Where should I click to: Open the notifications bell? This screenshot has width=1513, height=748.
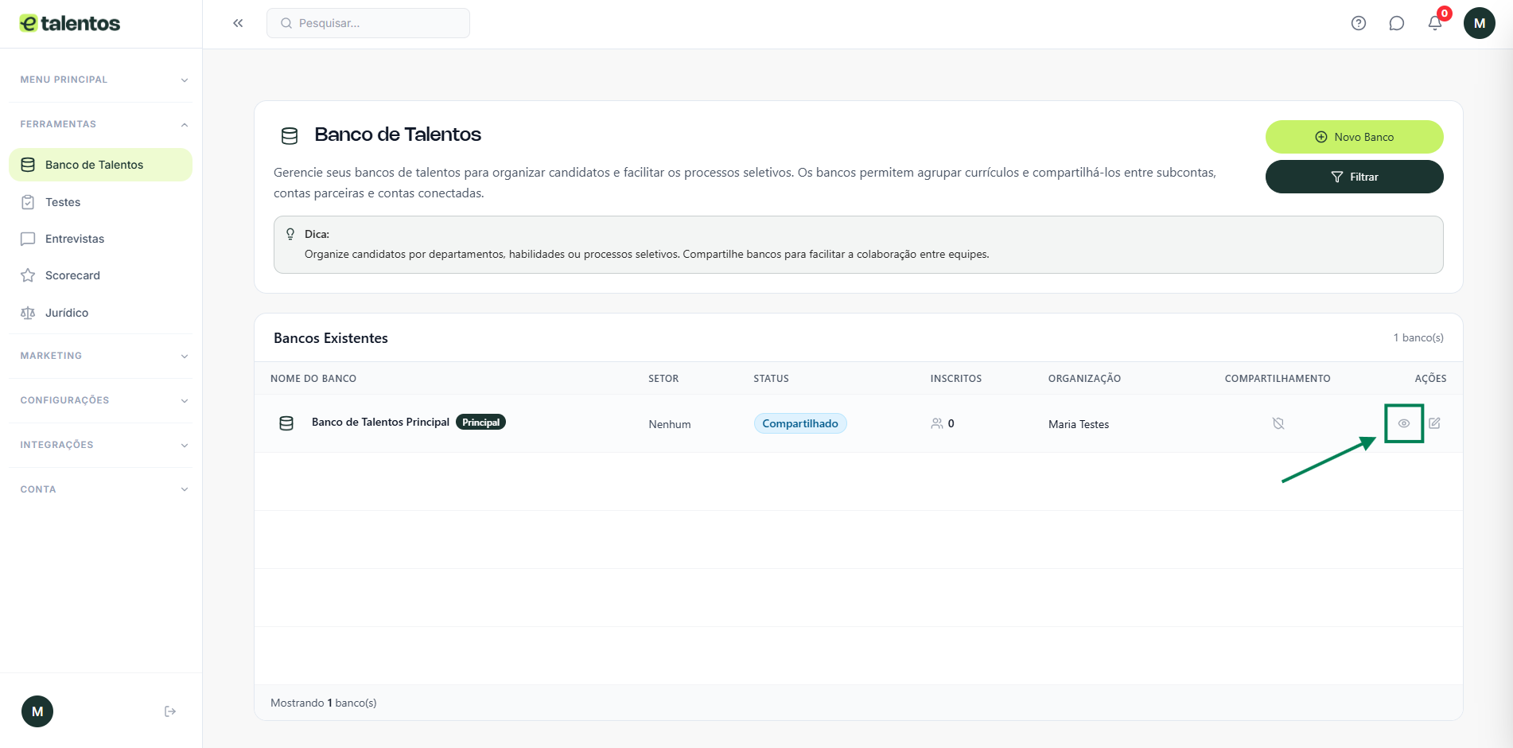point(1435,23)
